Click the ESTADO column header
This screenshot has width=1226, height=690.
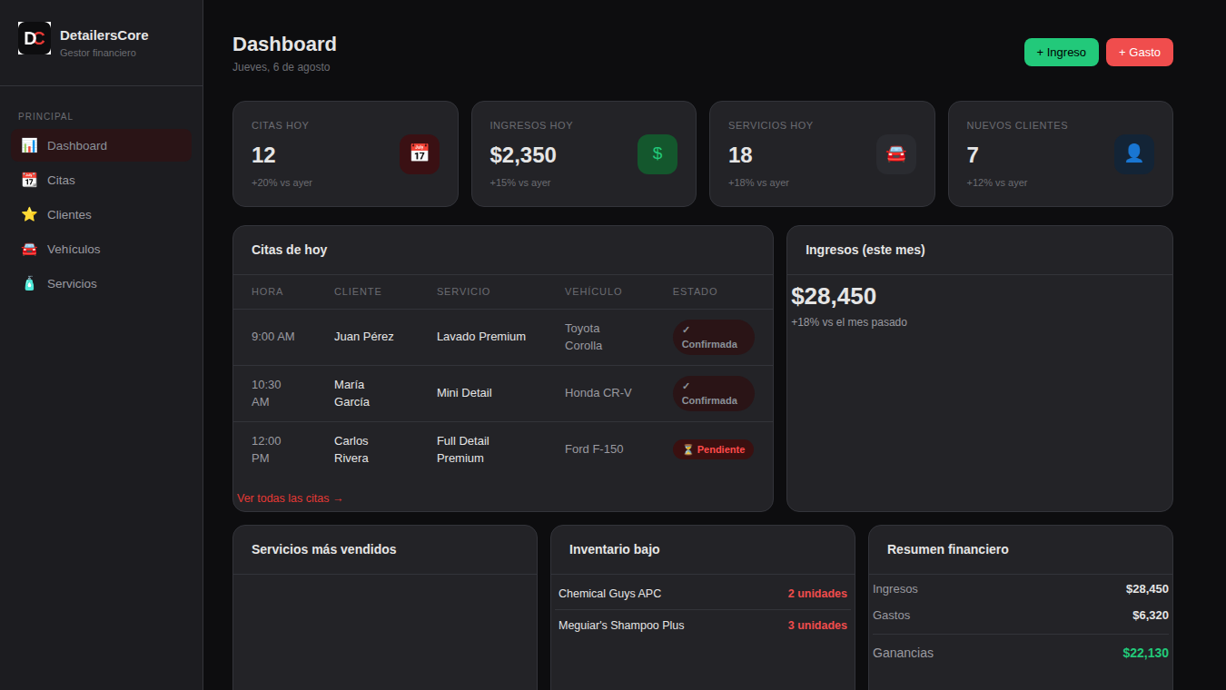(x=695, y=291)
